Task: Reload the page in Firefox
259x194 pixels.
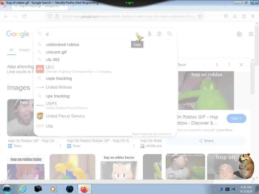Action: pos(24,16)
